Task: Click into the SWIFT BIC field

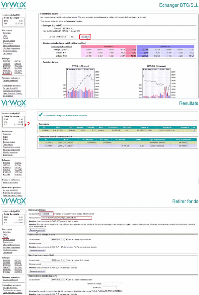Action: point(110,288)
